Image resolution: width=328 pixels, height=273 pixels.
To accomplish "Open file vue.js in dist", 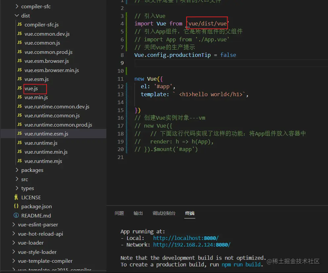I will (31, 89).
